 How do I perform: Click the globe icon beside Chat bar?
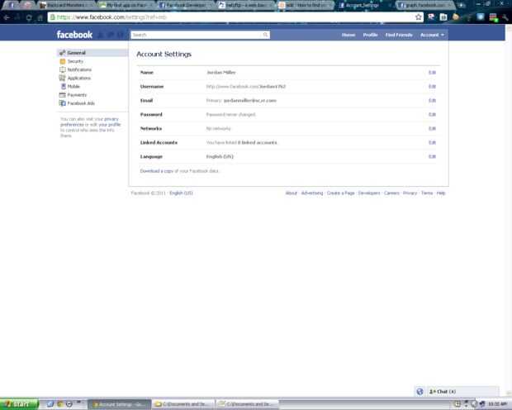(x=420, y=391)
